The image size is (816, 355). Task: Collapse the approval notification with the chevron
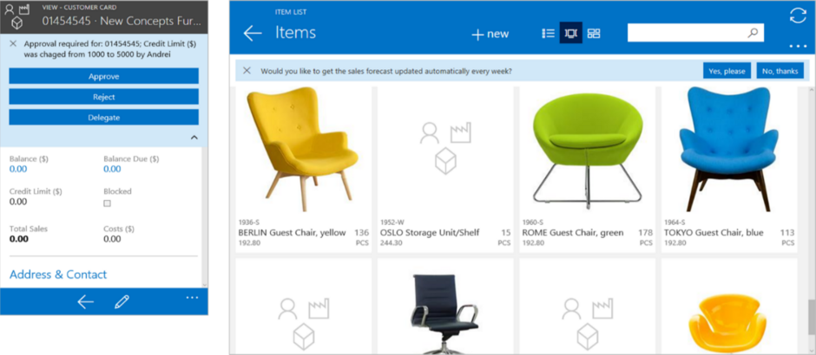coord(194,138)
